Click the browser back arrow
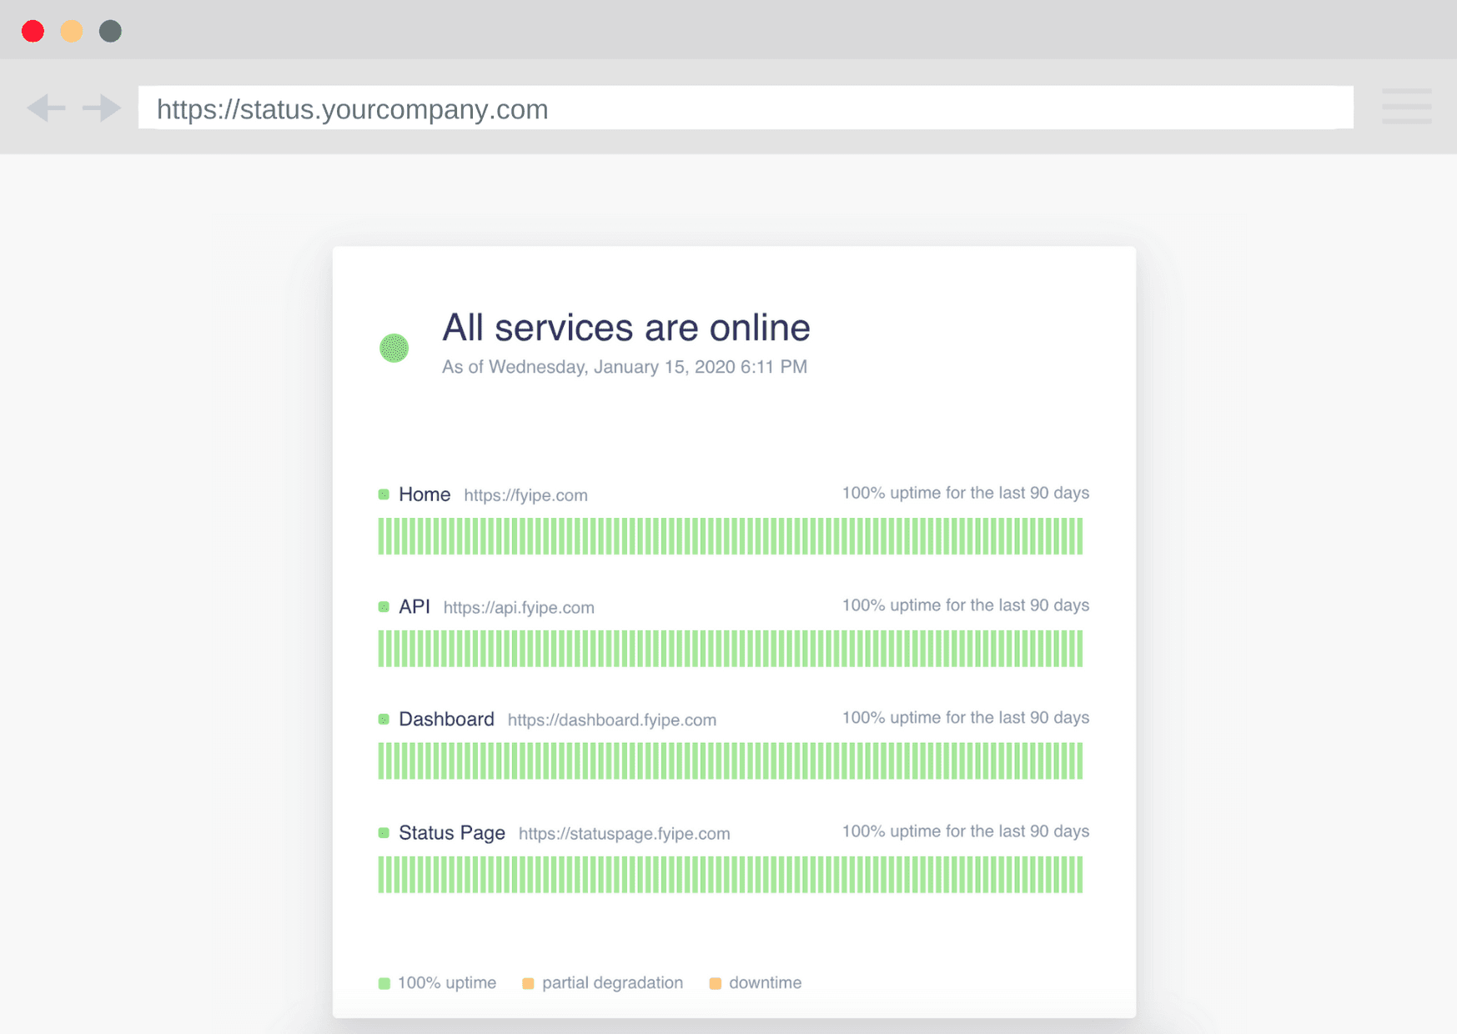 46,108
